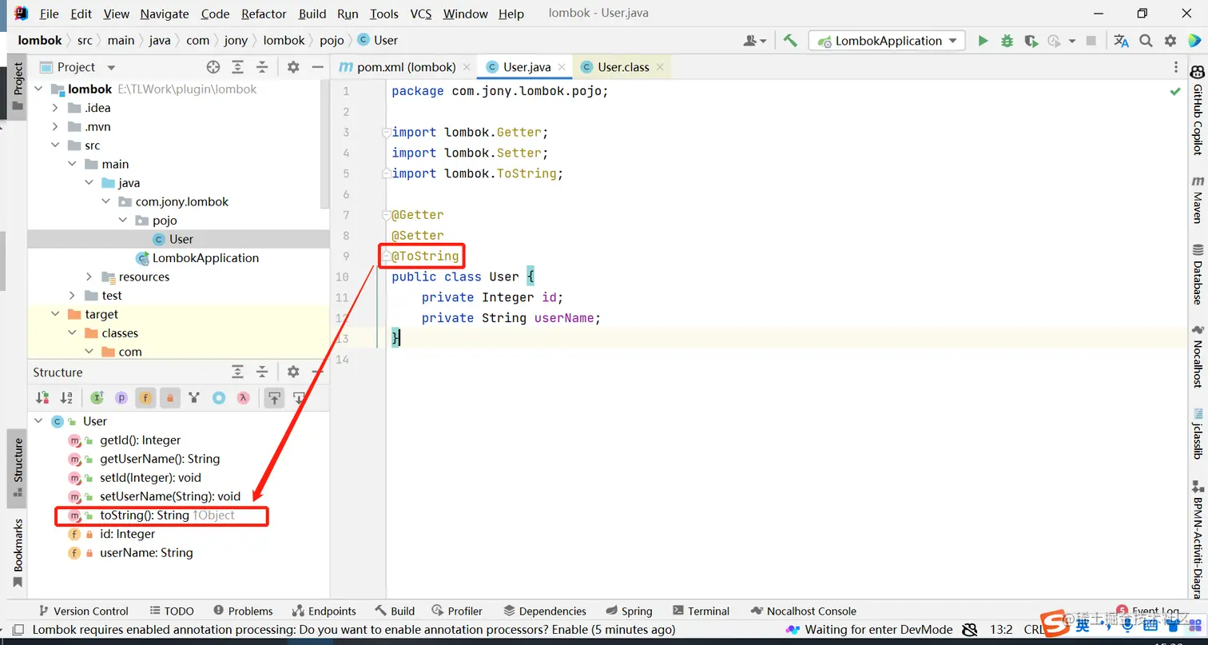Open the Terminal tool window
Screen dimensions: 1208x645
click(x=701, y=611)
